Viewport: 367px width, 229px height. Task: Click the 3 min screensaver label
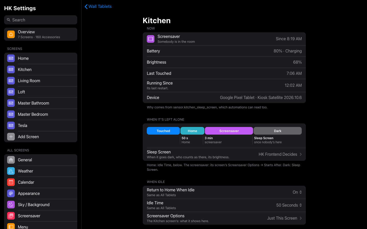[x=213, y=140]
